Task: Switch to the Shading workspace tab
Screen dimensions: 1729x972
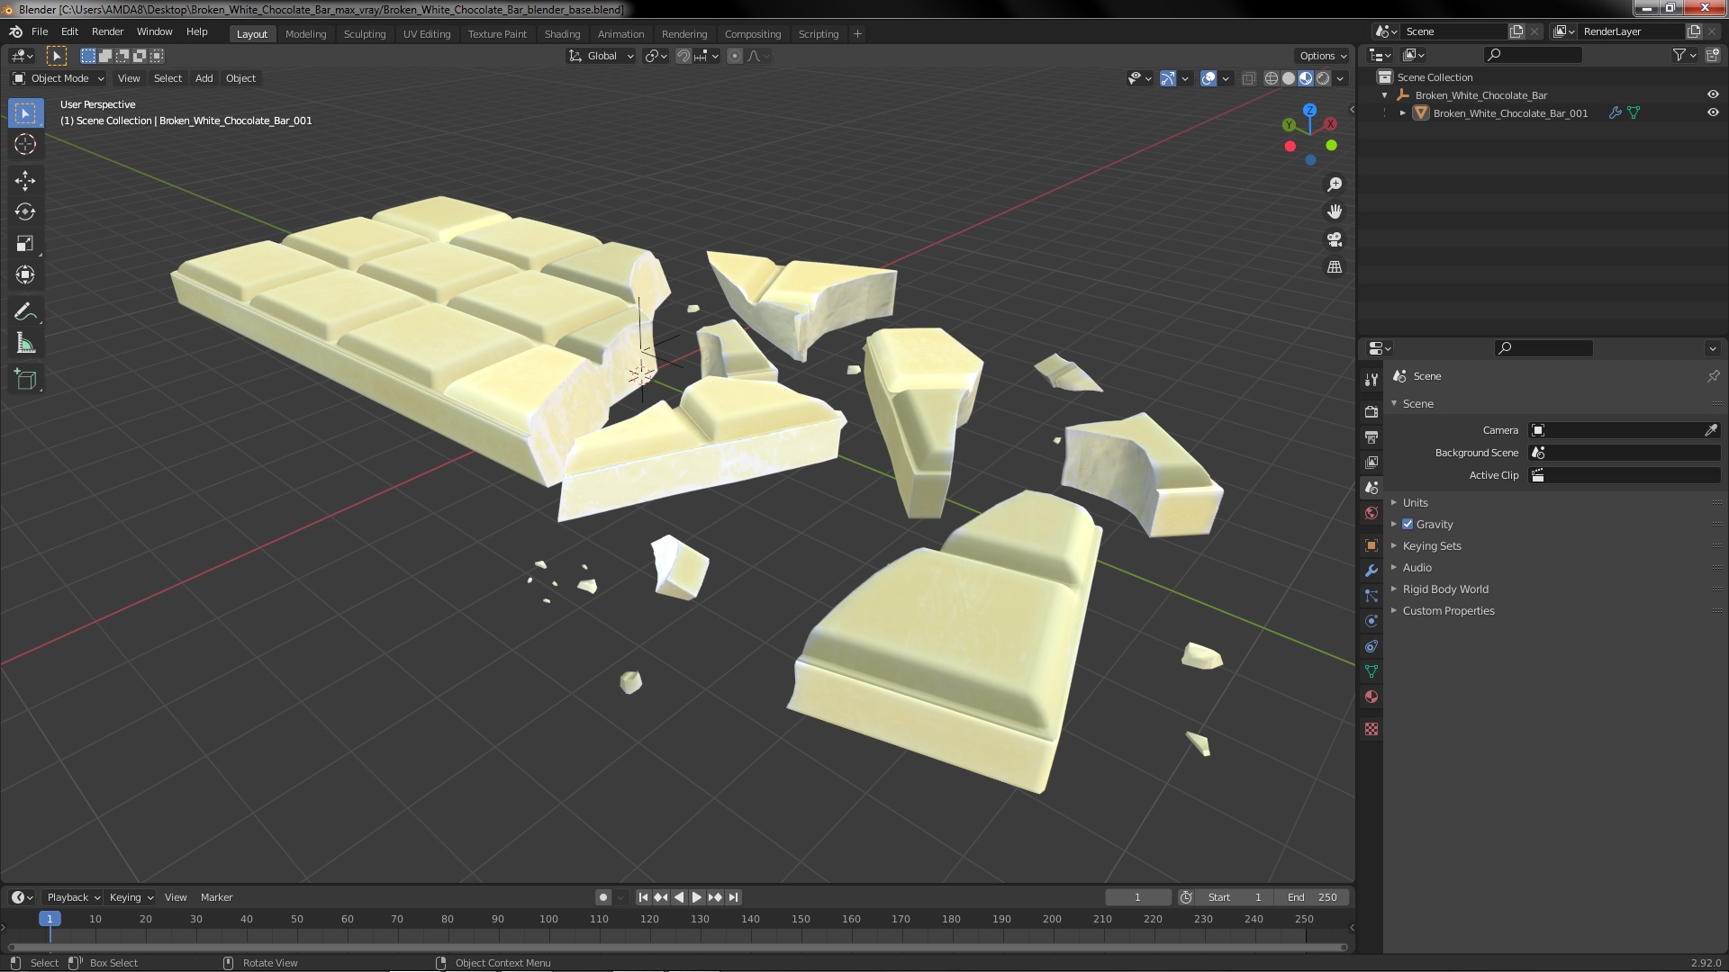Action: (562, 34)
